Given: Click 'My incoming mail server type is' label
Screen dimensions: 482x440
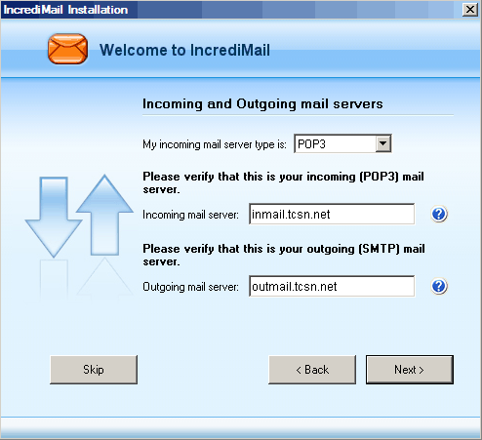Looking at the screenshot, I should point(215,144).
